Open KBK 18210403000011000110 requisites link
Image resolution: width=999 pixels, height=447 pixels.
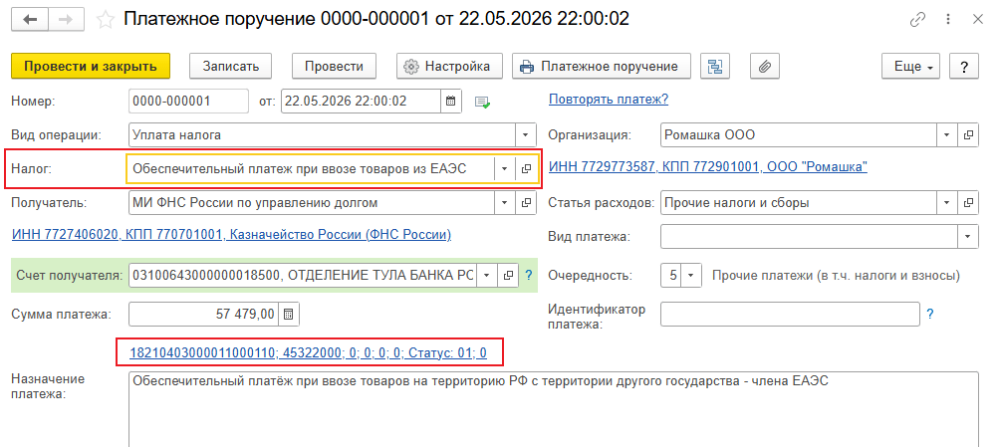point(309,352)
